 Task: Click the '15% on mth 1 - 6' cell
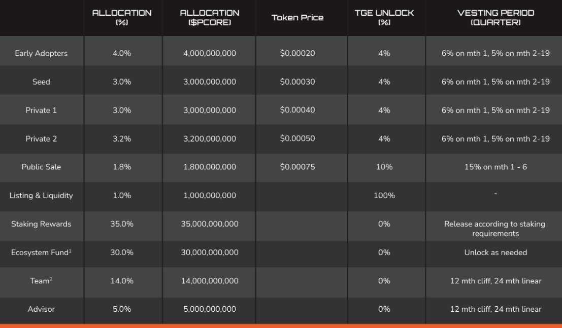[495, 167]
